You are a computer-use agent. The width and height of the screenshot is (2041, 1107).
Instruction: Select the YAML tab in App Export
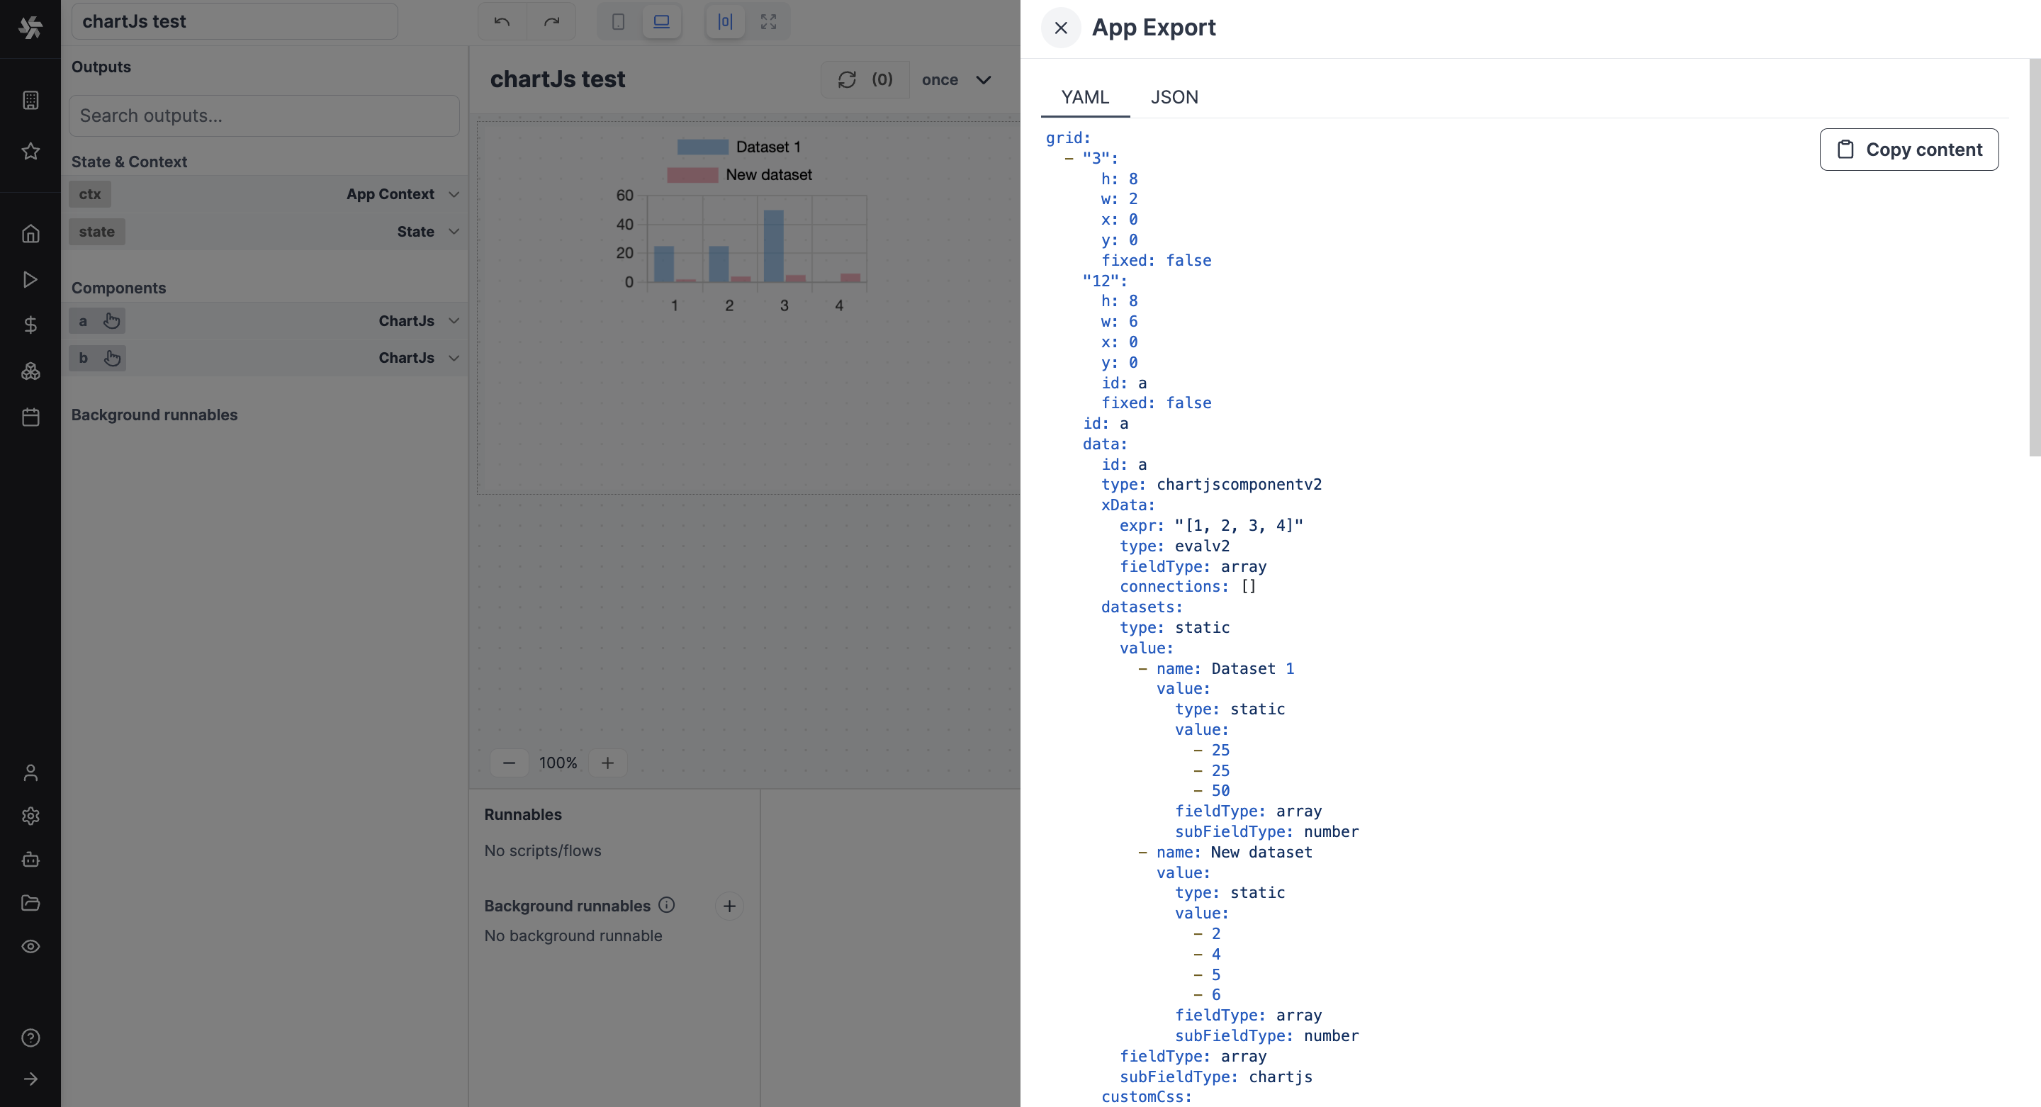tap(1086, 97)
